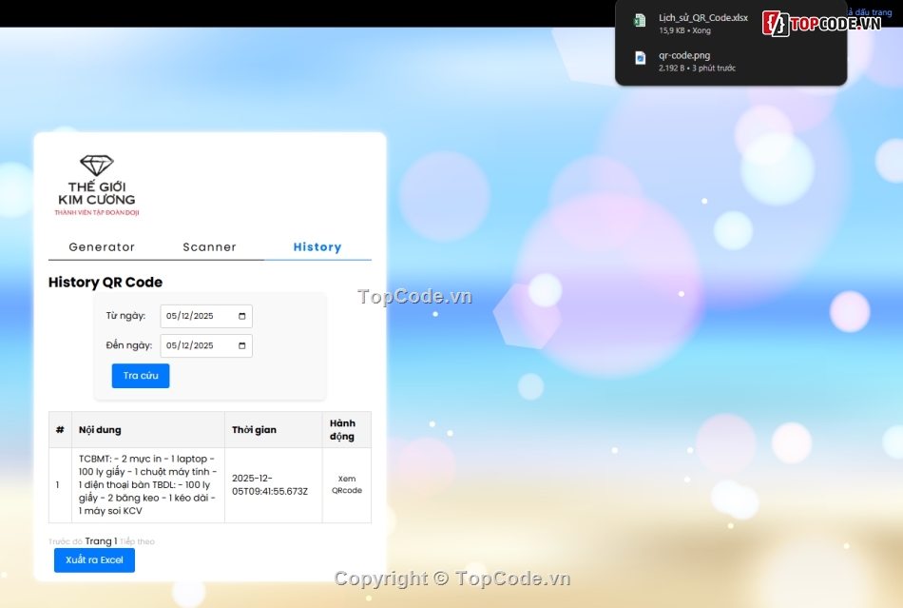Screen dimensions: 903x608
Task: Click the TopCode.vn logo at top right
Action: point(822,23)
